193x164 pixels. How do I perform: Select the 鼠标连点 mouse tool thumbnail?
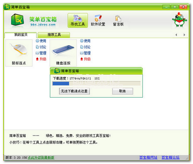pos(19,53)
